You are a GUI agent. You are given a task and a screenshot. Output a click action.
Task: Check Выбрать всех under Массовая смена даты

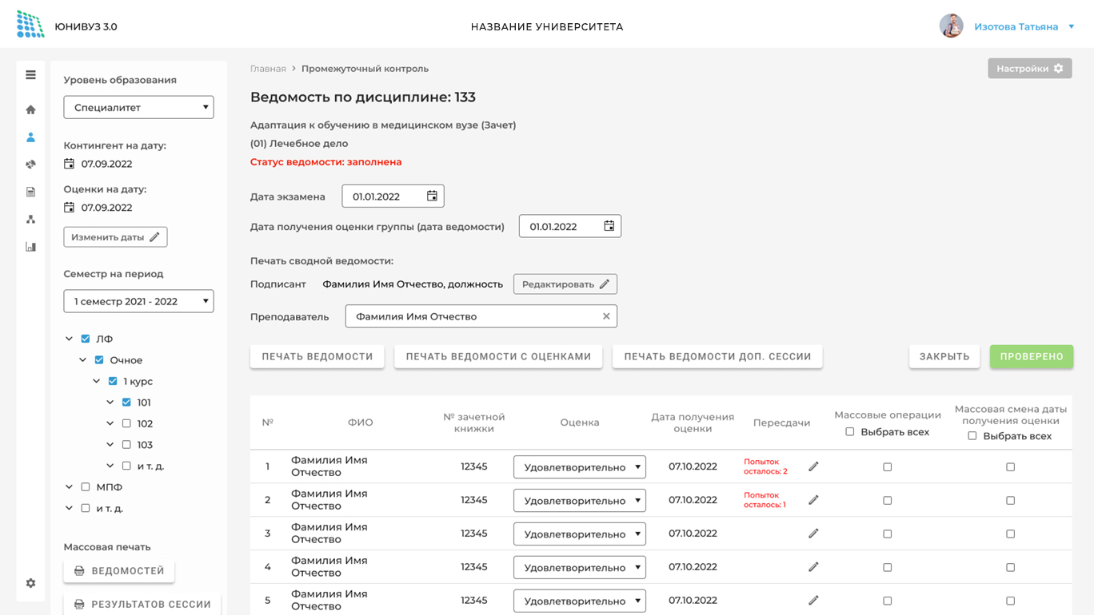[972, 436]
